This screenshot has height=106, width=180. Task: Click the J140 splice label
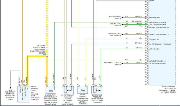point(44,55)
